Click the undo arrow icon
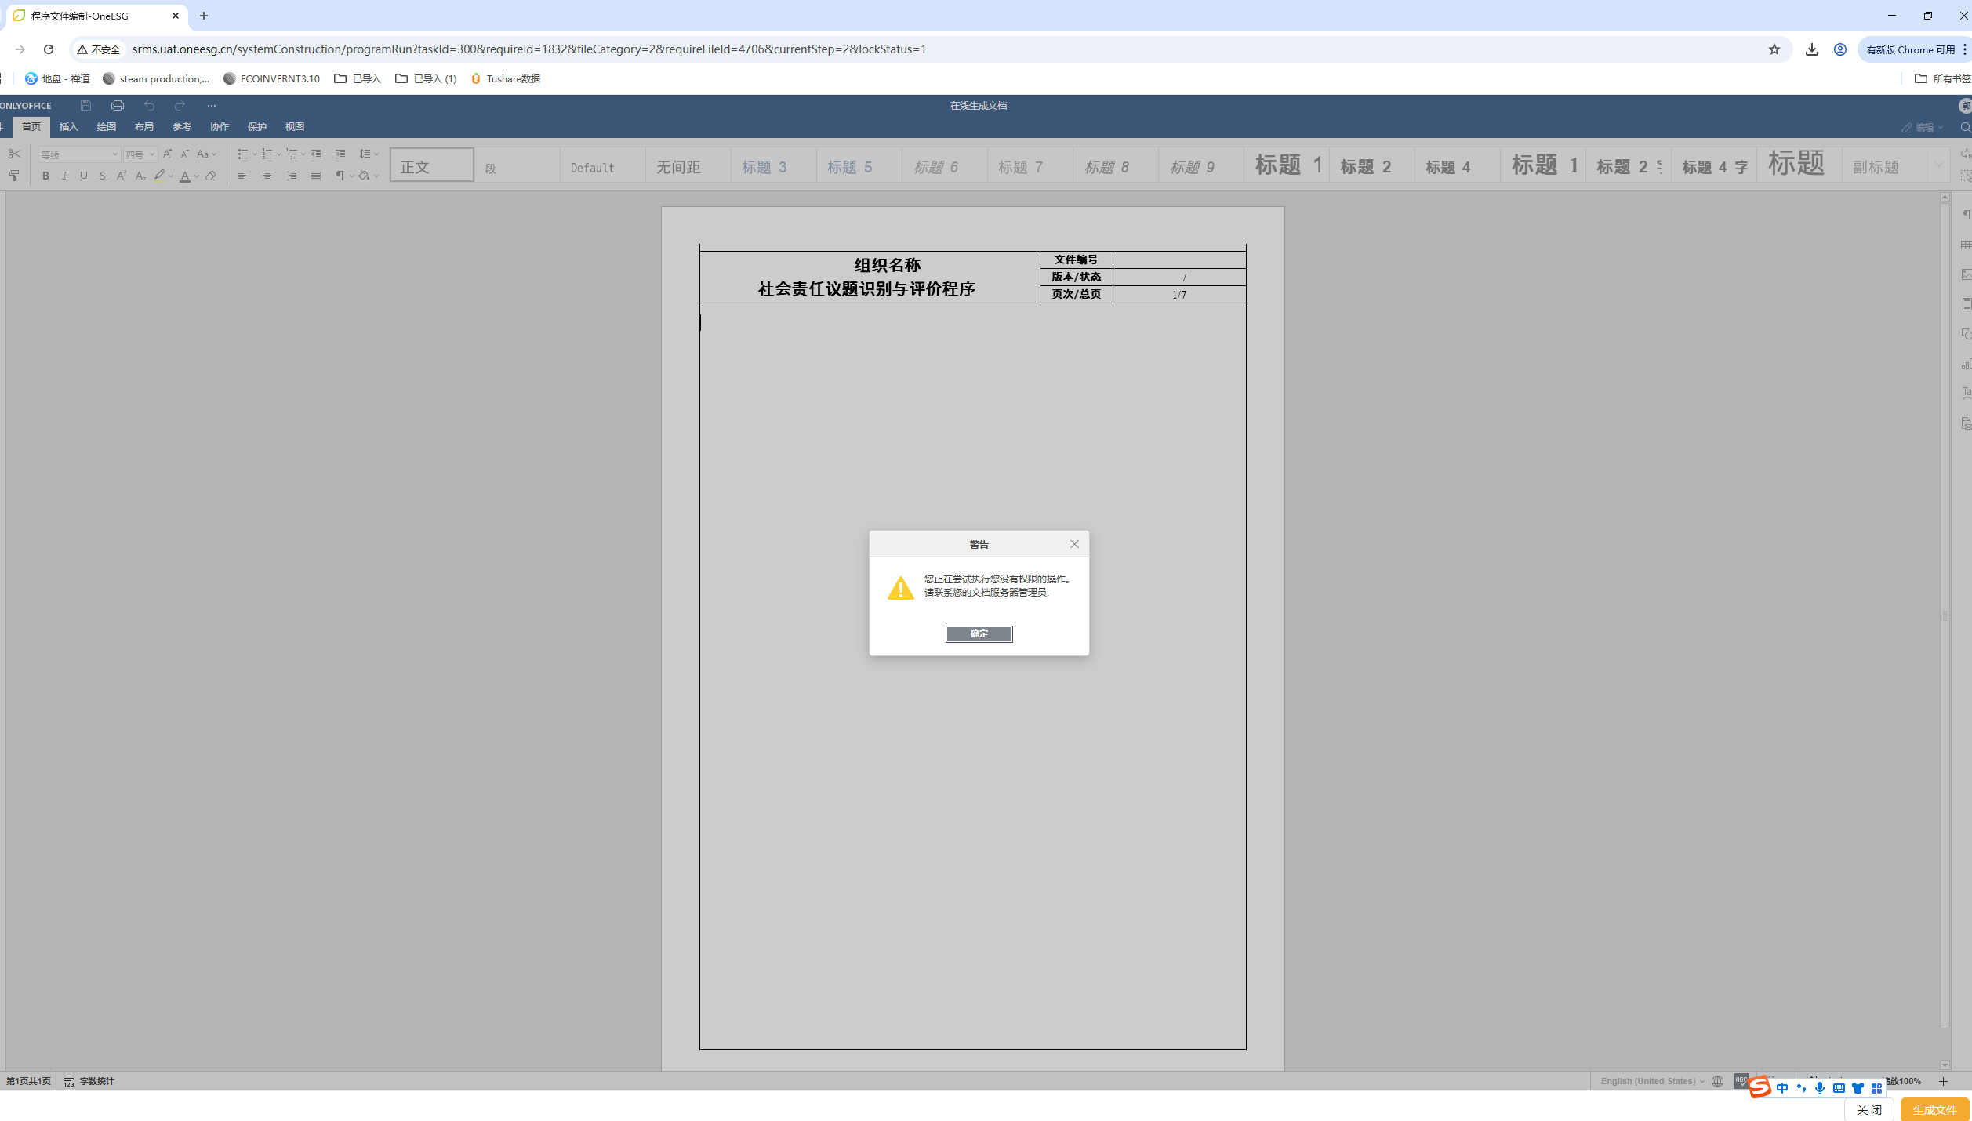 pos(149,105)
